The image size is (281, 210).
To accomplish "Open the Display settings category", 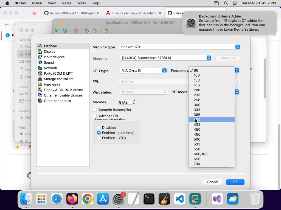I will click(x=63, y=52).
